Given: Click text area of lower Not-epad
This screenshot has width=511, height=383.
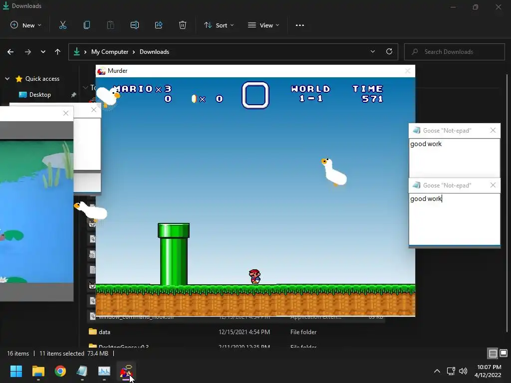Looking at the screenshot, I should tap(454, 219).
